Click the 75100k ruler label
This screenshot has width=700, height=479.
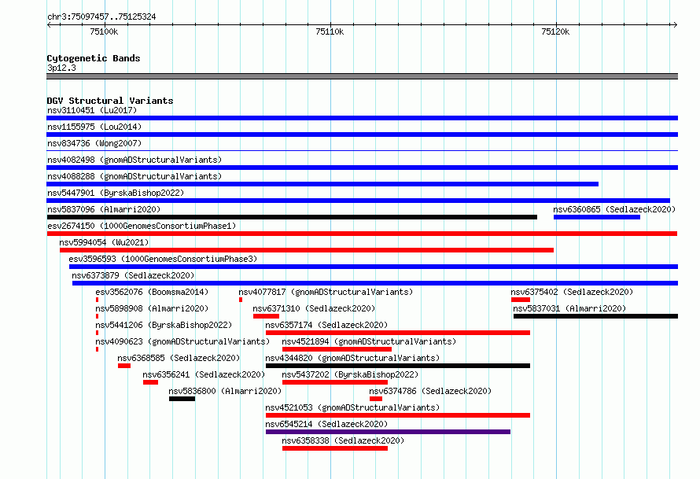pos(104,32)
